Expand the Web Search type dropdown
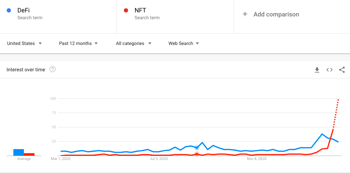Viewport: 350px width, 173px height. (184, 43)
